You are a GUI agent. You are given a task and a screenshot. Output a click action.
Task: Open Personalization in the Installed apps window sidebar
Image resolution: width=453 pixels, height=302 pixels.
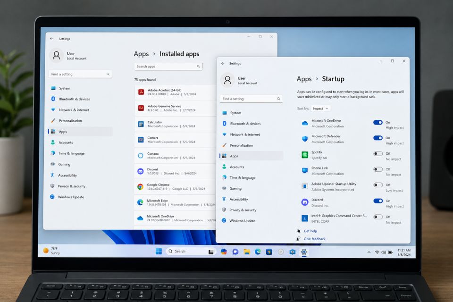[x=80, y=121]
